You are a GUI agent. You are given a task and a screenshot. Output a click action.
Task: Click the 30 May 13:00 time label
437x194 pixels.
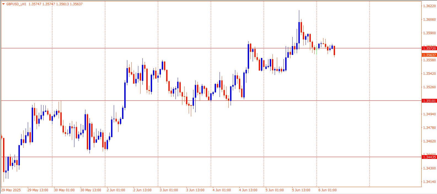tap(91, 190)
